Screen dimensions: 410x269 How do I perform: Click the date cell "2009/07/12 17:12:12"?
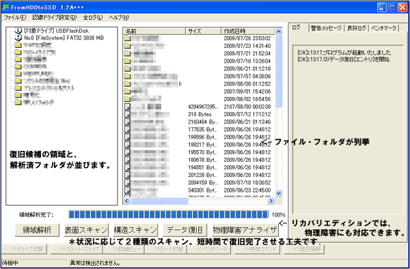click(247, 115)
